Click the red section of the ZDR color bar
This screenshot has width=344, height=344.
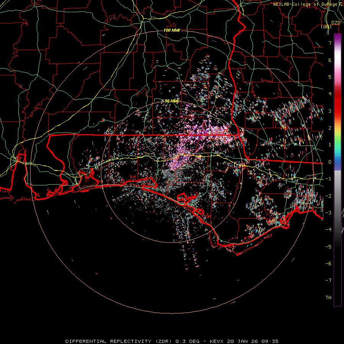(x=338, y=103)
